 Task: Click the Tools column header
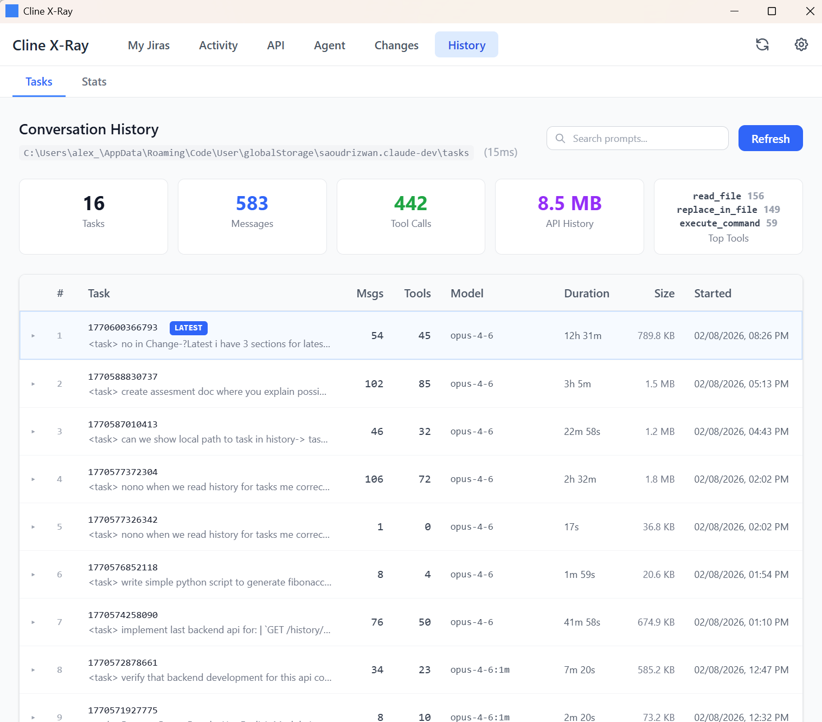(x=418, y=294)
